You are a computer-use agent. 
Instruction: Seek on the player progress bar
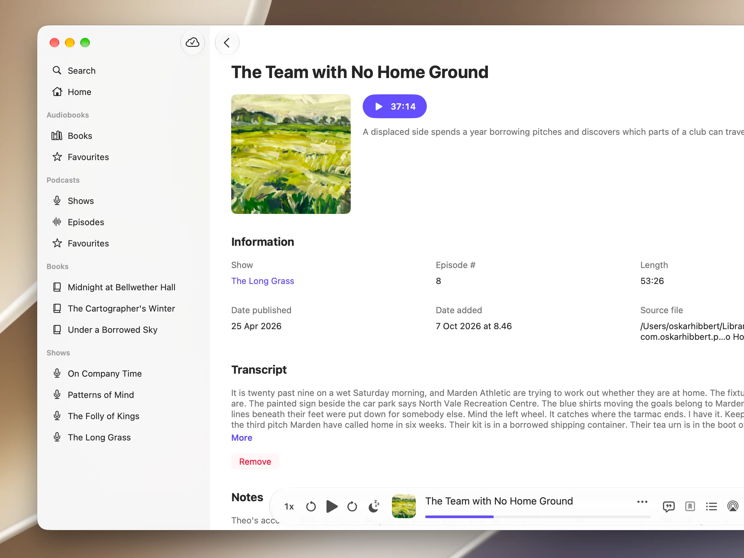(538, 516)
